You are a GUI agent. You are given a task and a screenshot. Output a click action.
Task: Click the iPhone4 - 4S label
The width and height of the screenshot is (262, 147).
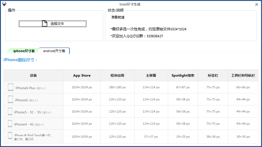tap(29, 125)
